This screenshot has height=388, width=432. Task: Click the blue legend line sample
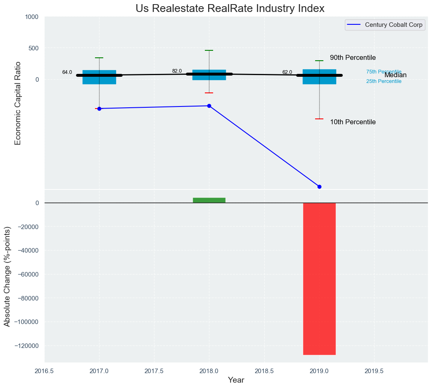pos(354,25)
